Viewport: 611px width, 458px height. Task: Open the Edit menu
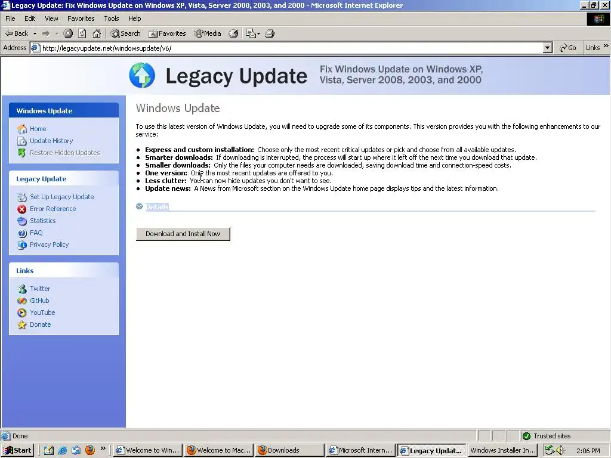pos(30,18)
